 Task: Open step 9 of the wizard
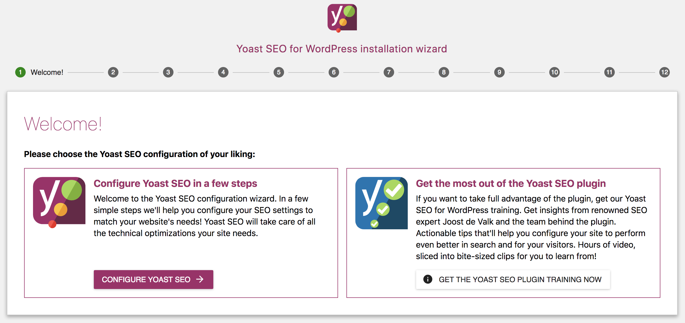(x=499, y=72)
